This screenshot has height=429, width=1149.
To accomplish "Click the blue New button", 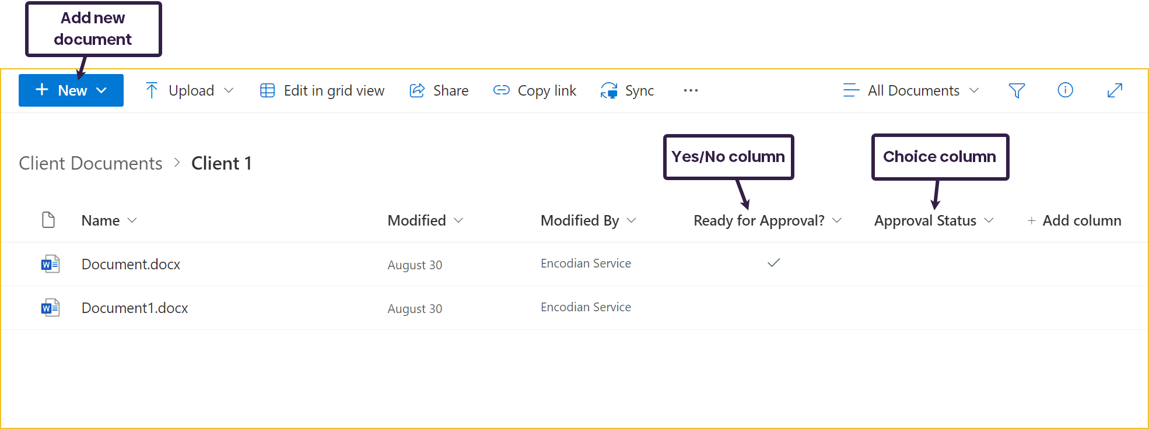I will point(71,90).
